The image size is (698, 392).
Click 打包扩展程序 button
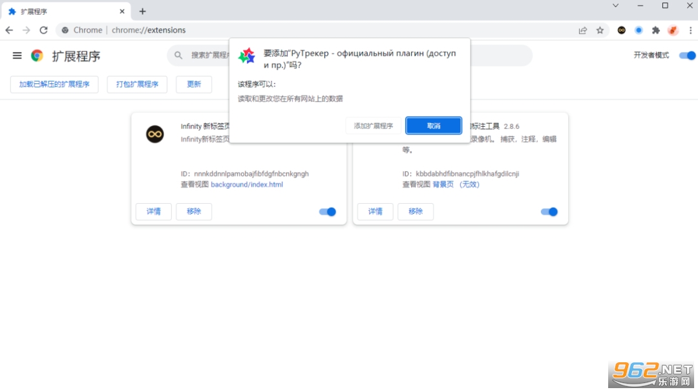pos(137,84)
